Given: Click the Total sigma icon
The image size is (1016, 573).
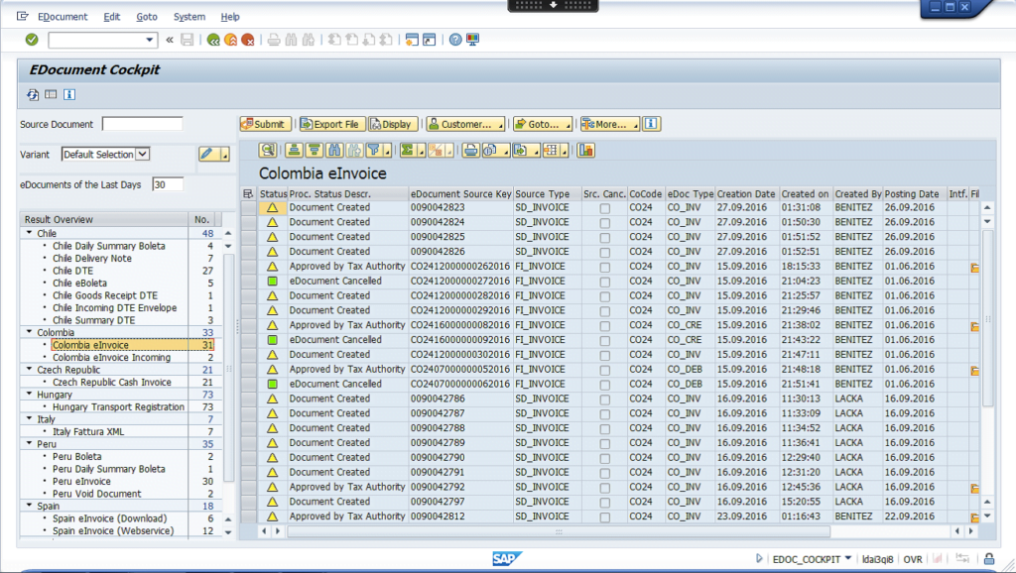Looking at the screenshot, I should 408,151.
